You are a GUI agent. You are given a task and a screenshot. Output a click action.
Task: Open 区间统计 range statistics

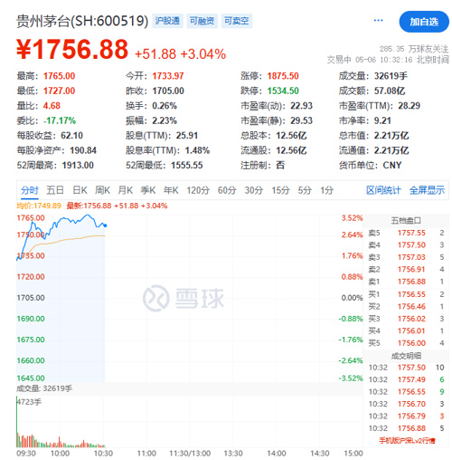click(x=383, y=190)
